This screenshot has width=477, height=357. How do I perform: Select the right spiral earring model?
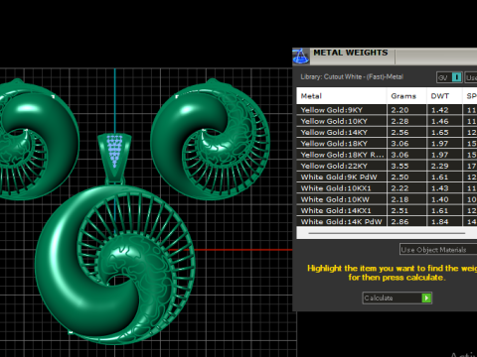point(210,139)
